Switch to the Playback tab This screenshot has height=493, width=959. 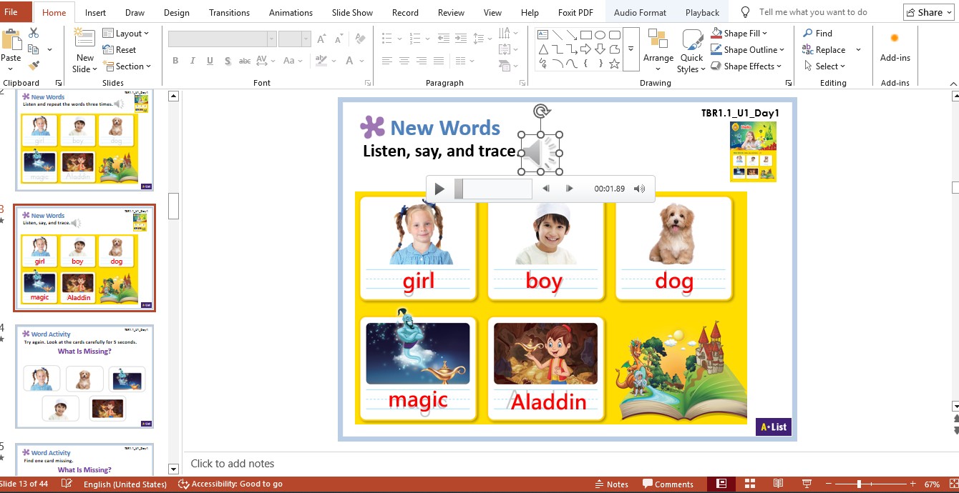click(702, 13)
